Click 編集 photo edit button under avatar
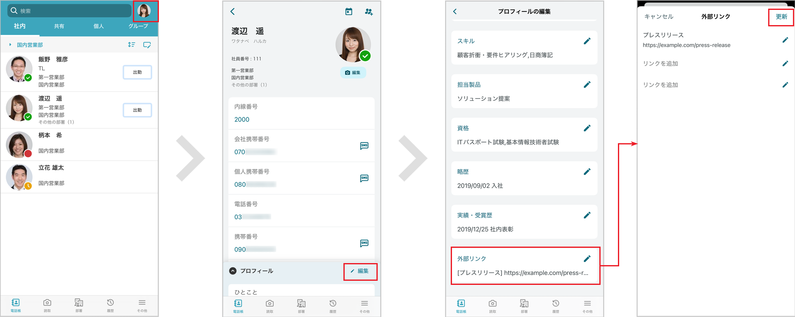 (x=353, y=72)
